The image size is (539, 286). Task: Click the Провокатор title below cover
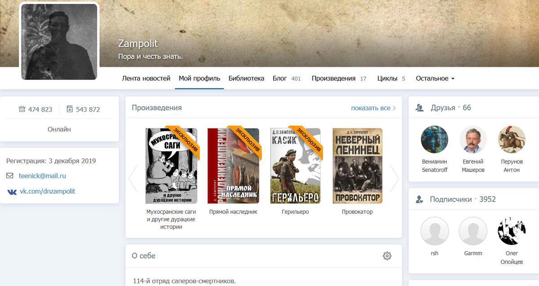click(358, 211)
